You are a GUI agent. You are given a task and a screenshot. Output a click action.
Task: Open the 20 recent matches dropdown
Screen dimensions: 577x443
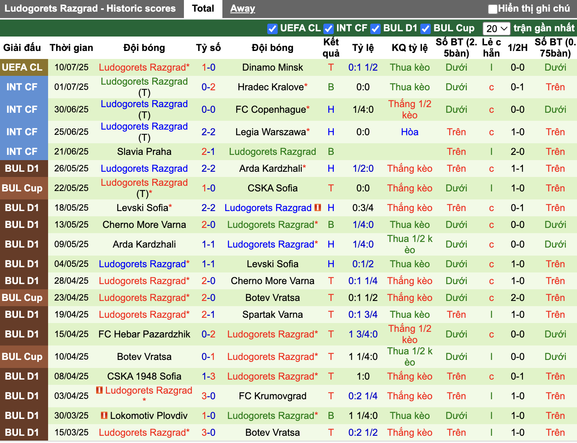tap(496, 28)
